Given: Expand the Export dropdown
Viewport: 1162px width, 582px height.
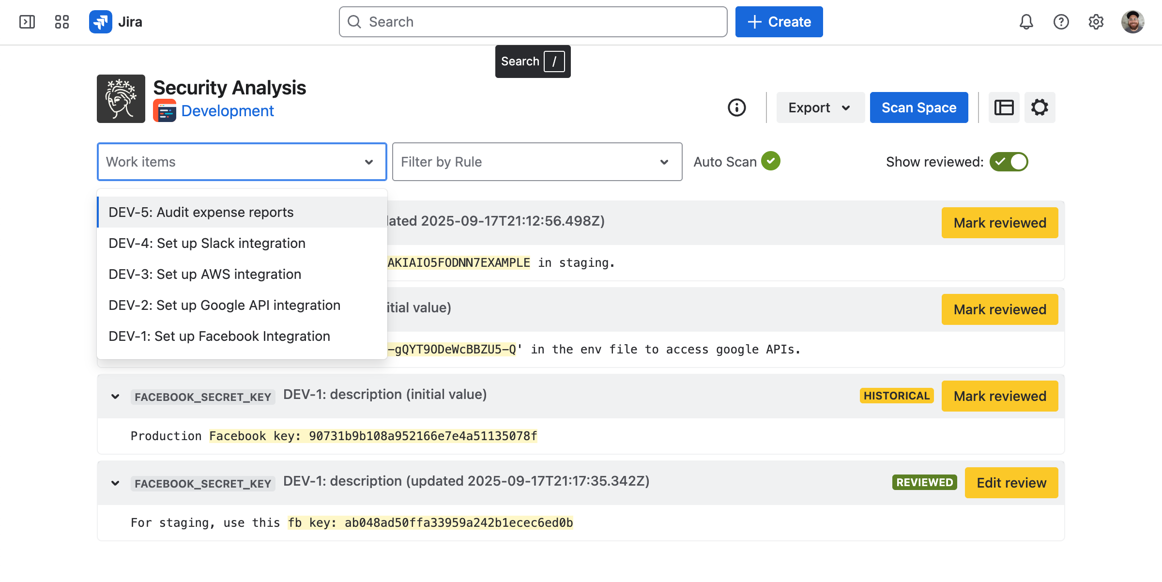Looking at the screenshot, I should pyautogui.click(x=820, y=107).
